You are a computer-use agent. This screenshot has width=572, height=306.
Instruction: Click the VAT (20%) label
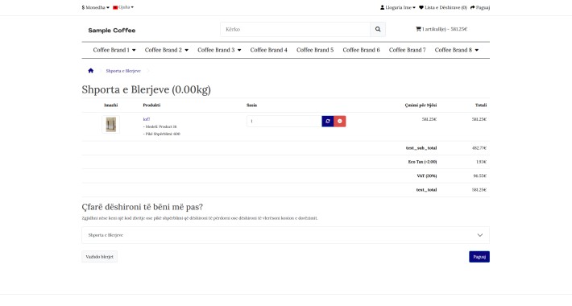tap(427, 176)
